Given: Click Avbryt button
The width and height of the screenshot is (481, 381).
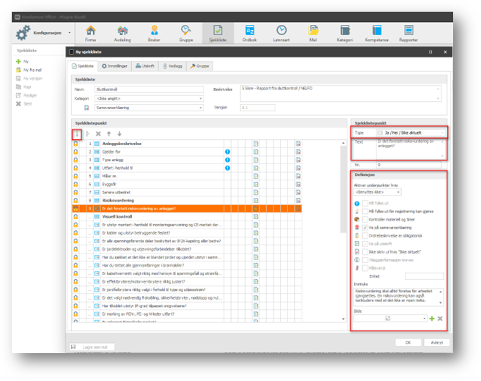Looking at the screenshot, I should pos(436,342).
